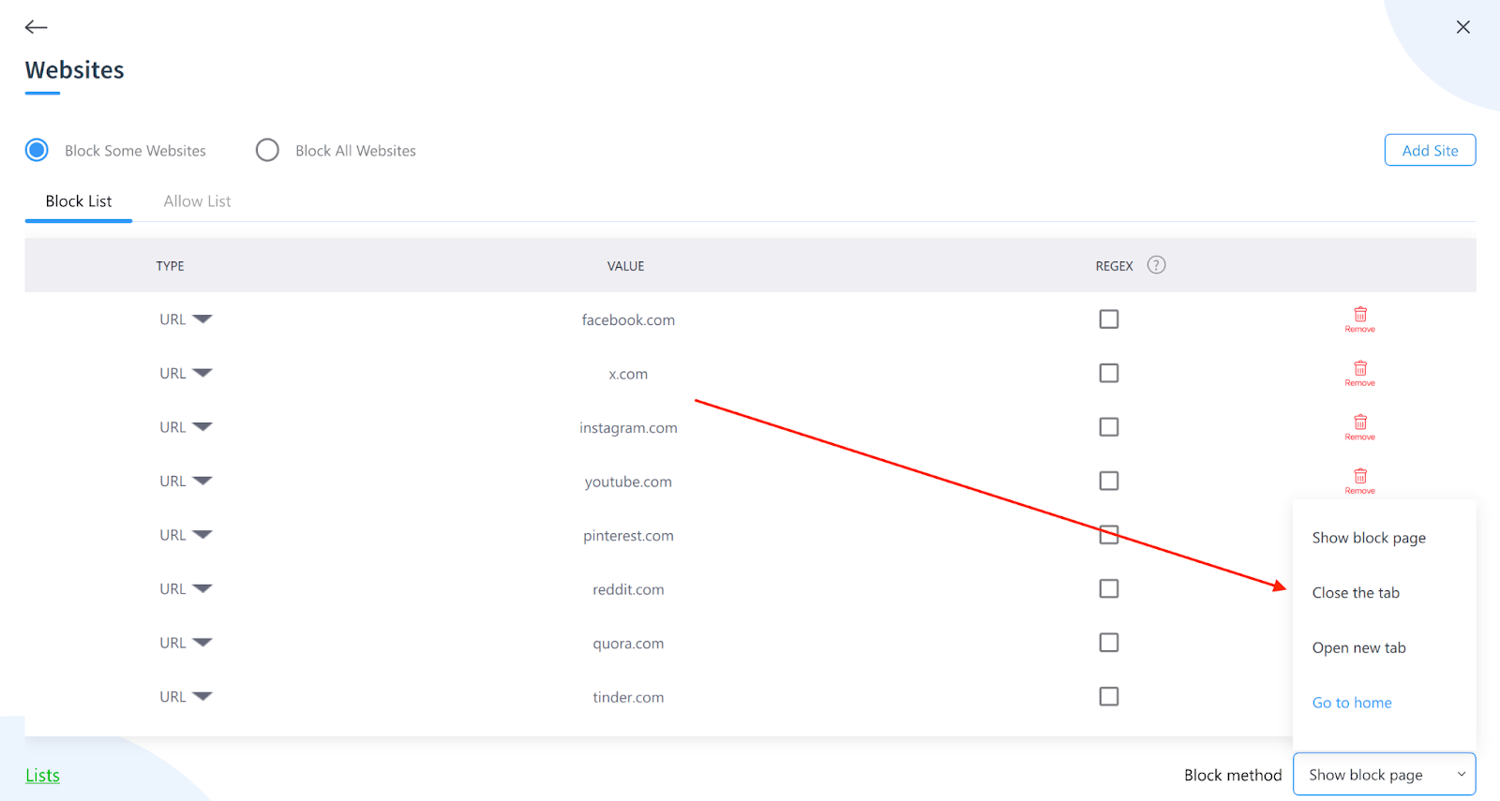The image size is (1500, 801).
Task: Open the URL type dropdown for instagram.com
Action: pos(186,427)
